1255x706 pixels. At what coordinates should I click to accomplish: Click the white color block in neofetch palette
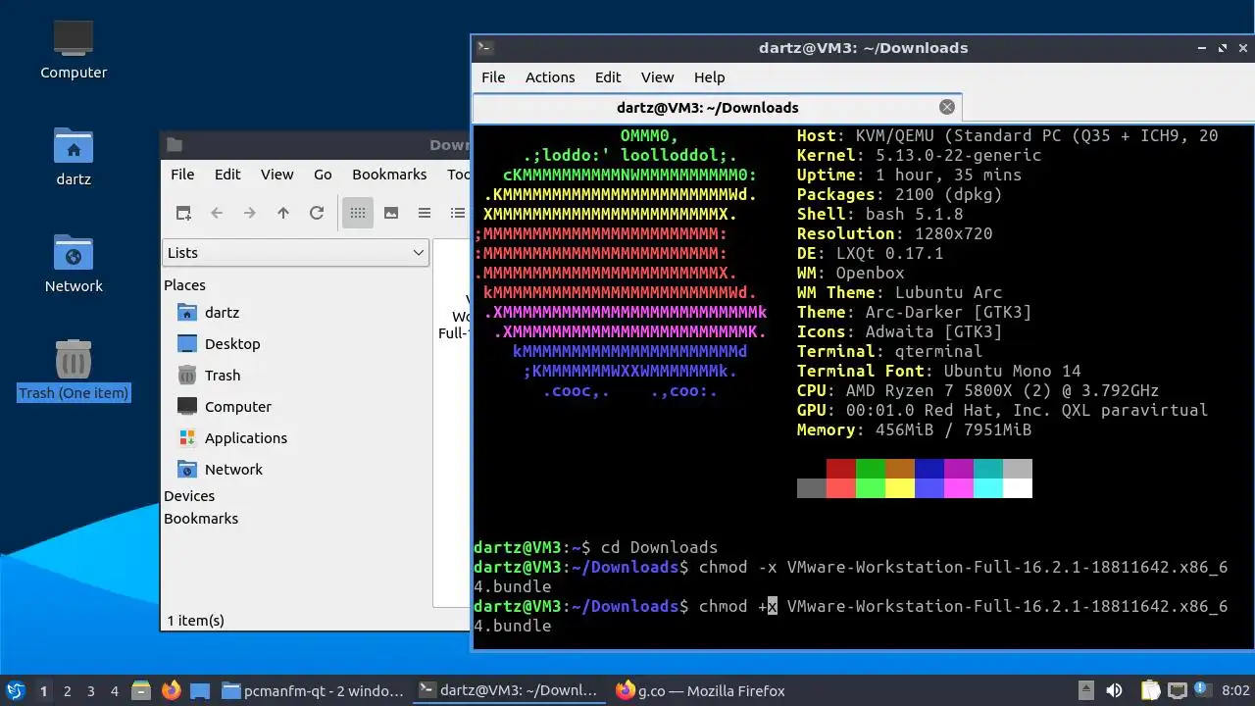click(1018, 488)
